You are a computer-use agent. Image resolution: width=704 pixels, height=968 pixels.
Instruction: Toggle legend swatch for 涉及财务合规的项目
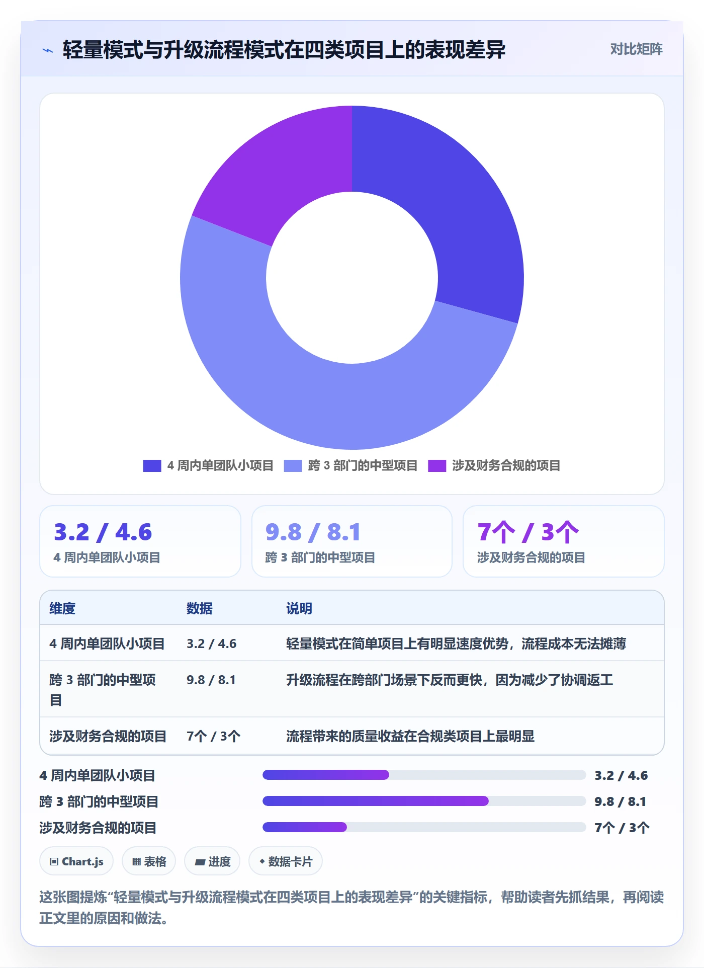tap(437, 466)
